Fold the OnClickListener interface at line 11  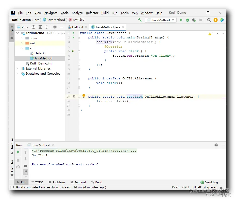pos(79,78)
